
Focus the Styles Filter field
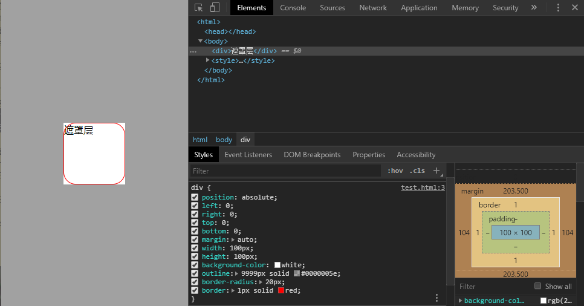(285, 171)
